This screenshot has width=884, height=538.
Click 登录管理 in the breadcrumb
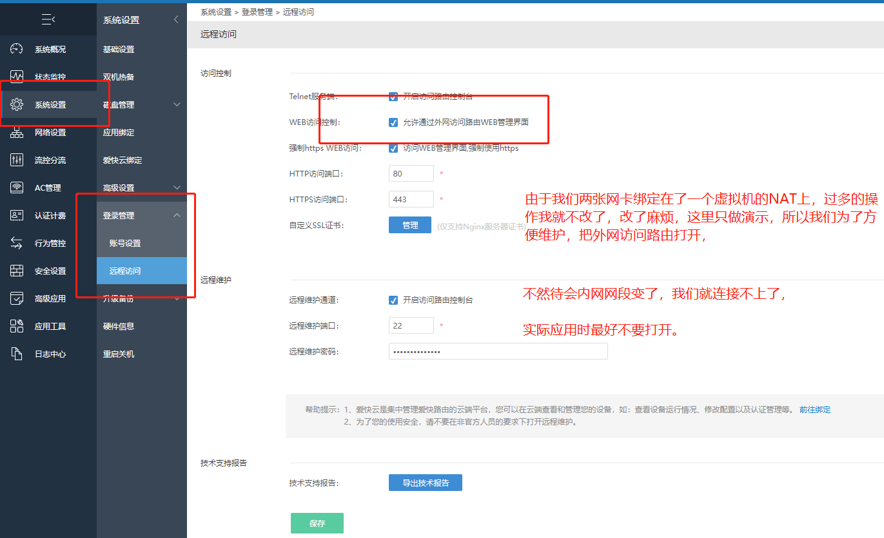tap(257, 12)
